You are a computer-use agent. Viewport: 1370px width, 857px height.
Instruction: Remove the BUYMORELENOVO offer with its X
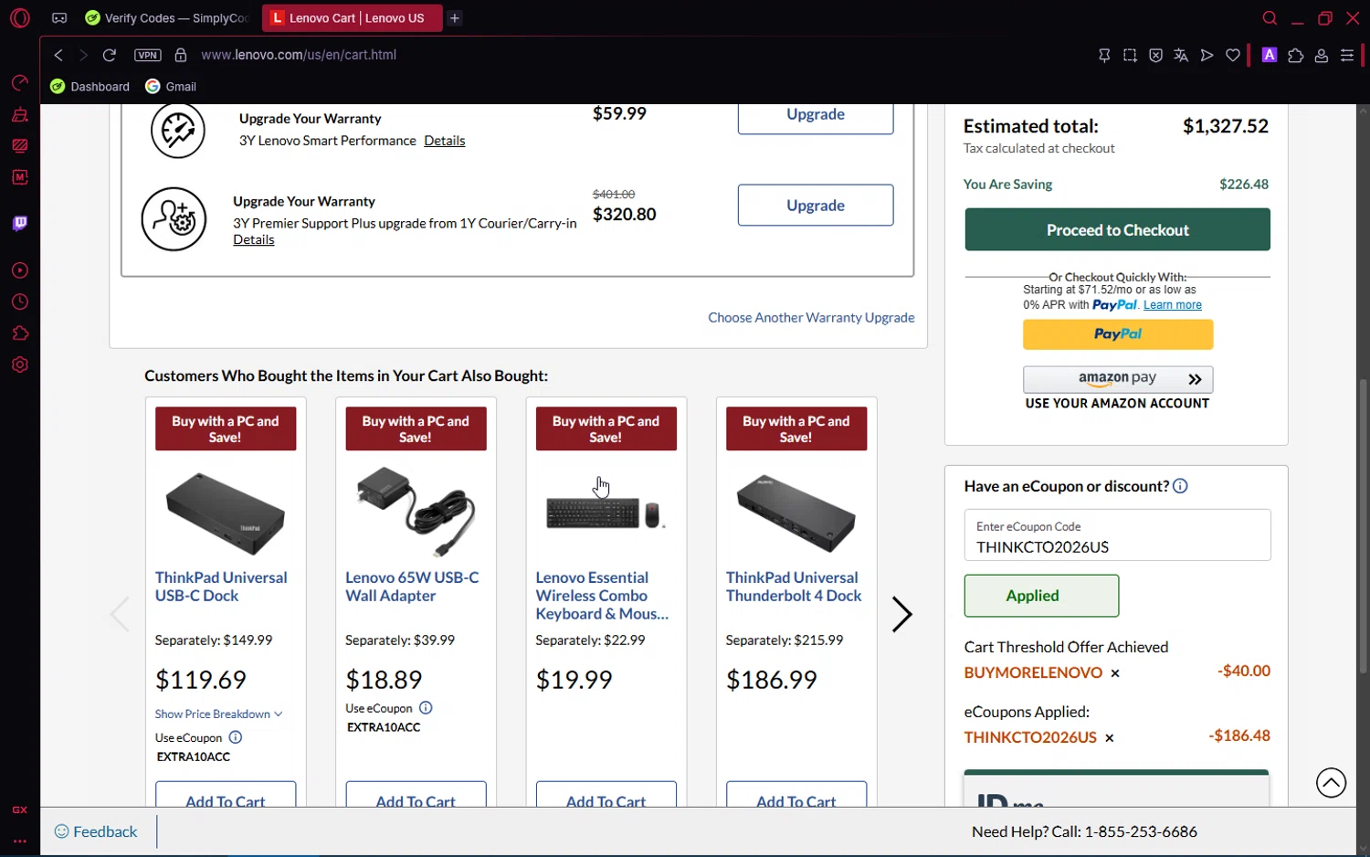(1115, 673)
